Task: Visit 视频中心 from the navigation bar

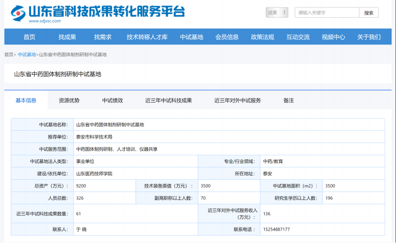Action: coord(333,37)
